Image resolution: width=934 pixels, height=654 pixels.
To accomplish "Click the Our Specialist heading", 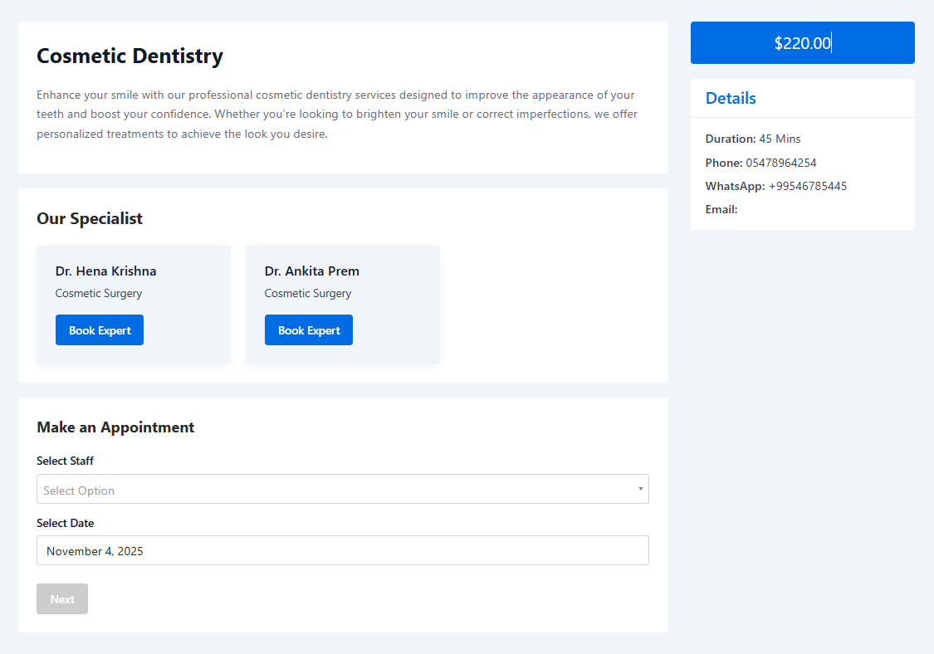I will tap(90, 218).
